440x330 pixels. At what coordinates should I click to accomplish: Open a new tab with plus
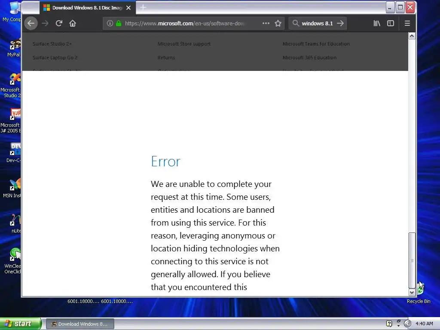click(143, 8)
